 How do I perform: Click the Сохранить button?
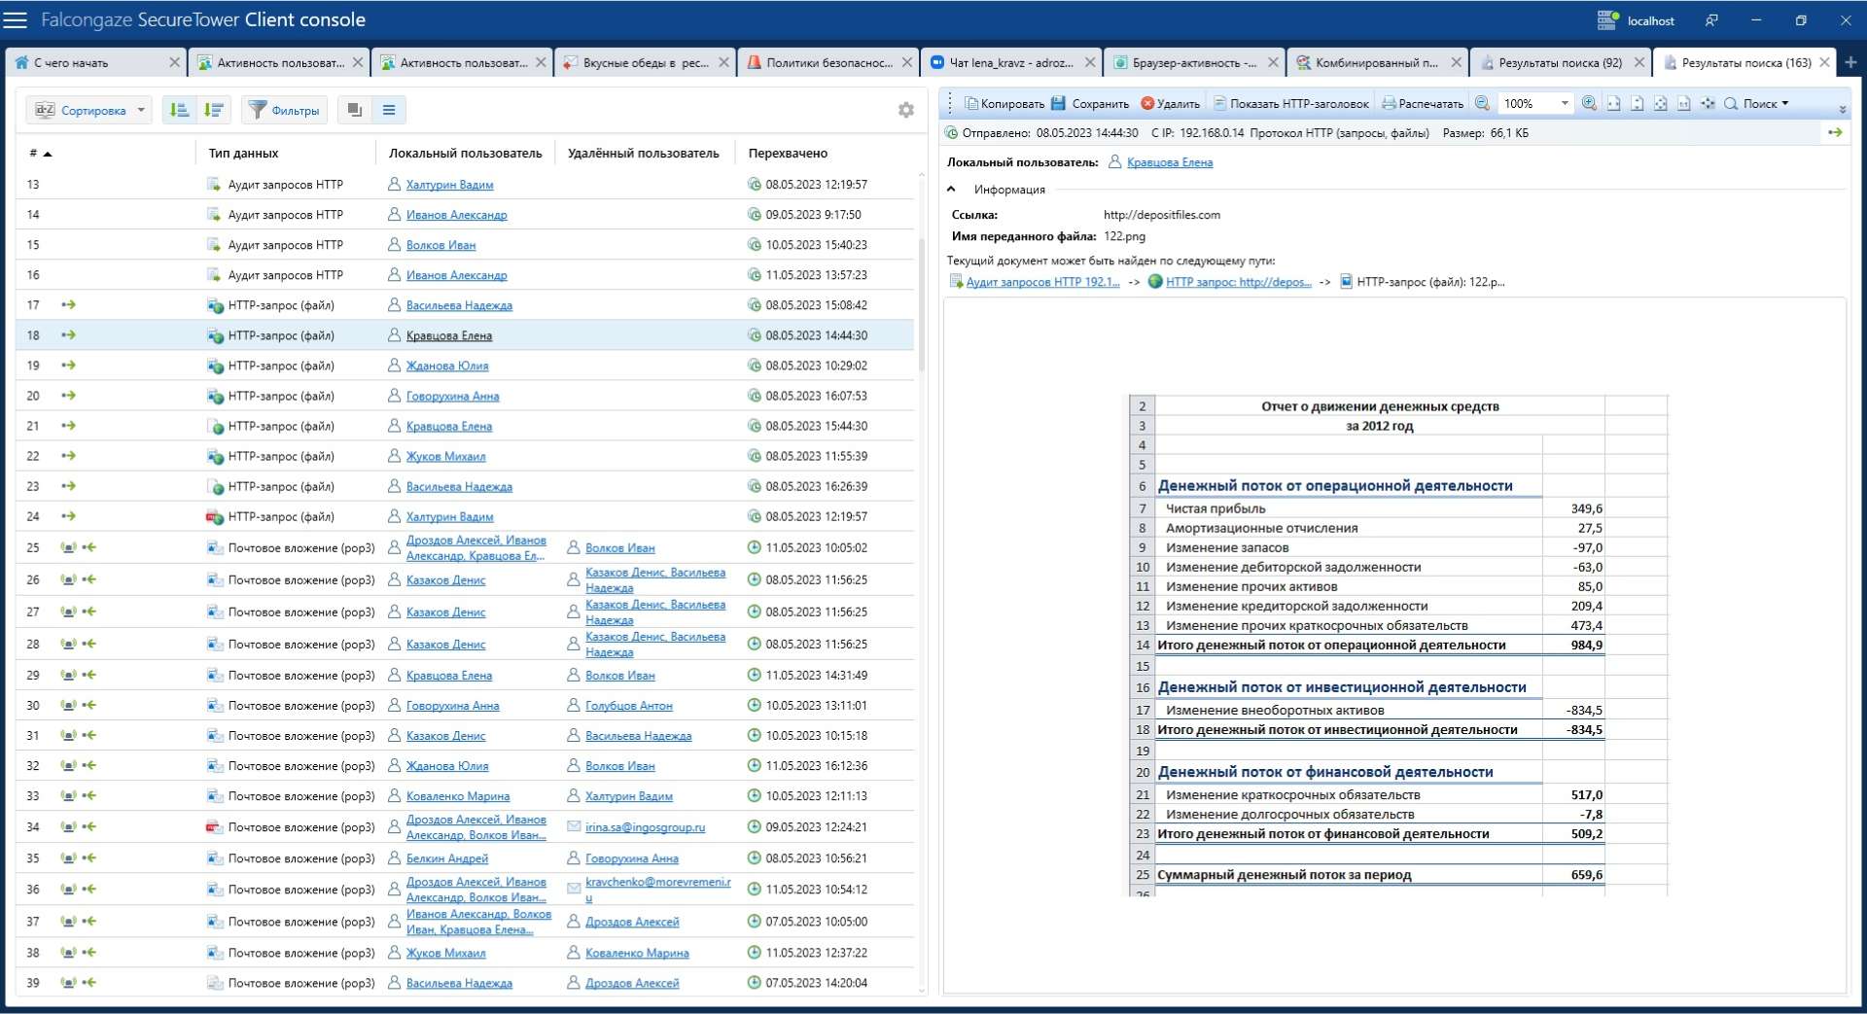[x=1090, y=103]
